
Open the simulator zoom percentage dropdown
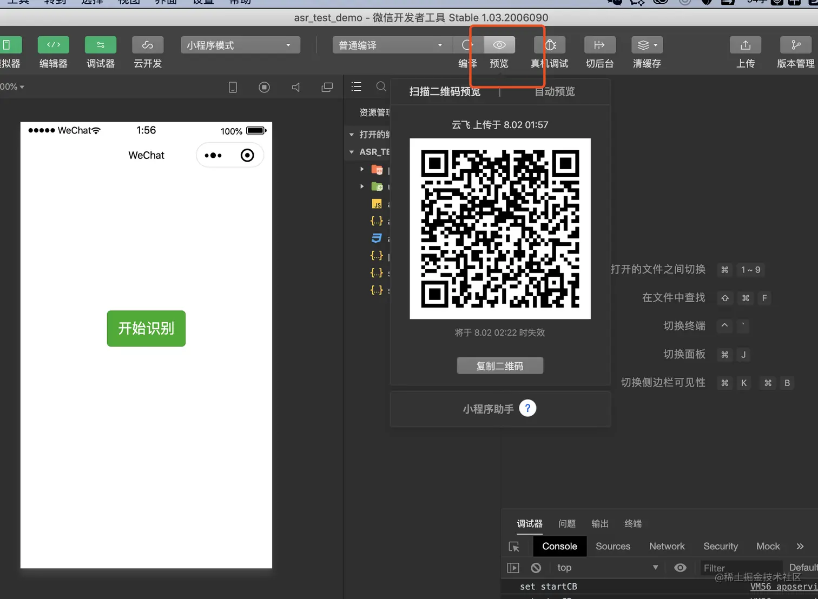(12, 86)
